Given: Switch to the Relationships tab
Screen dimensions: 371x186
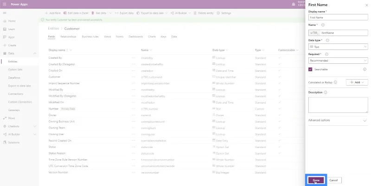Looking at the screenshot, I should click(68, 37).
